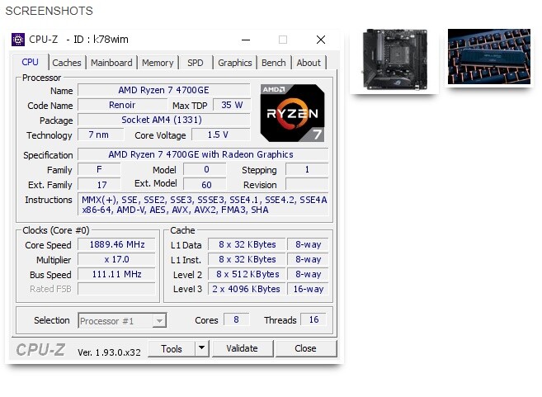Open the Bench tab
Viewport: 542px width, 397px height.
(x=274, y=63)
